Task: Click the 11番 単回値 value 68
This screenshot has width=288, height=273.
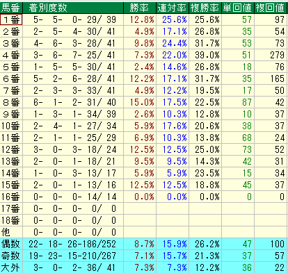Action: [x=247, y=138]
